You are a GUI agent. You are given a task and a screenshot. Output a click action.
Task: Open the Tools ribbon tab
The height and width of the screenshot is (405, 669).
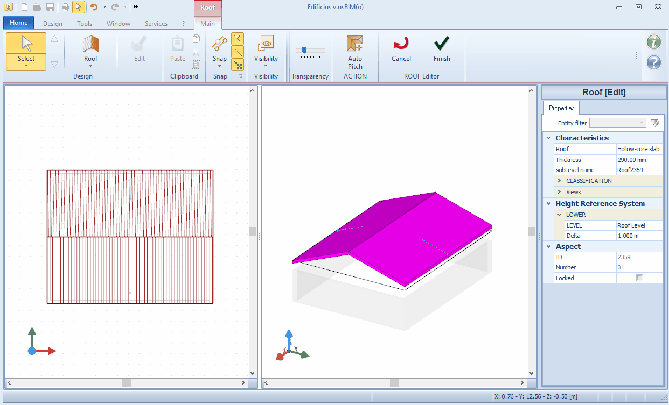point(85,24)
